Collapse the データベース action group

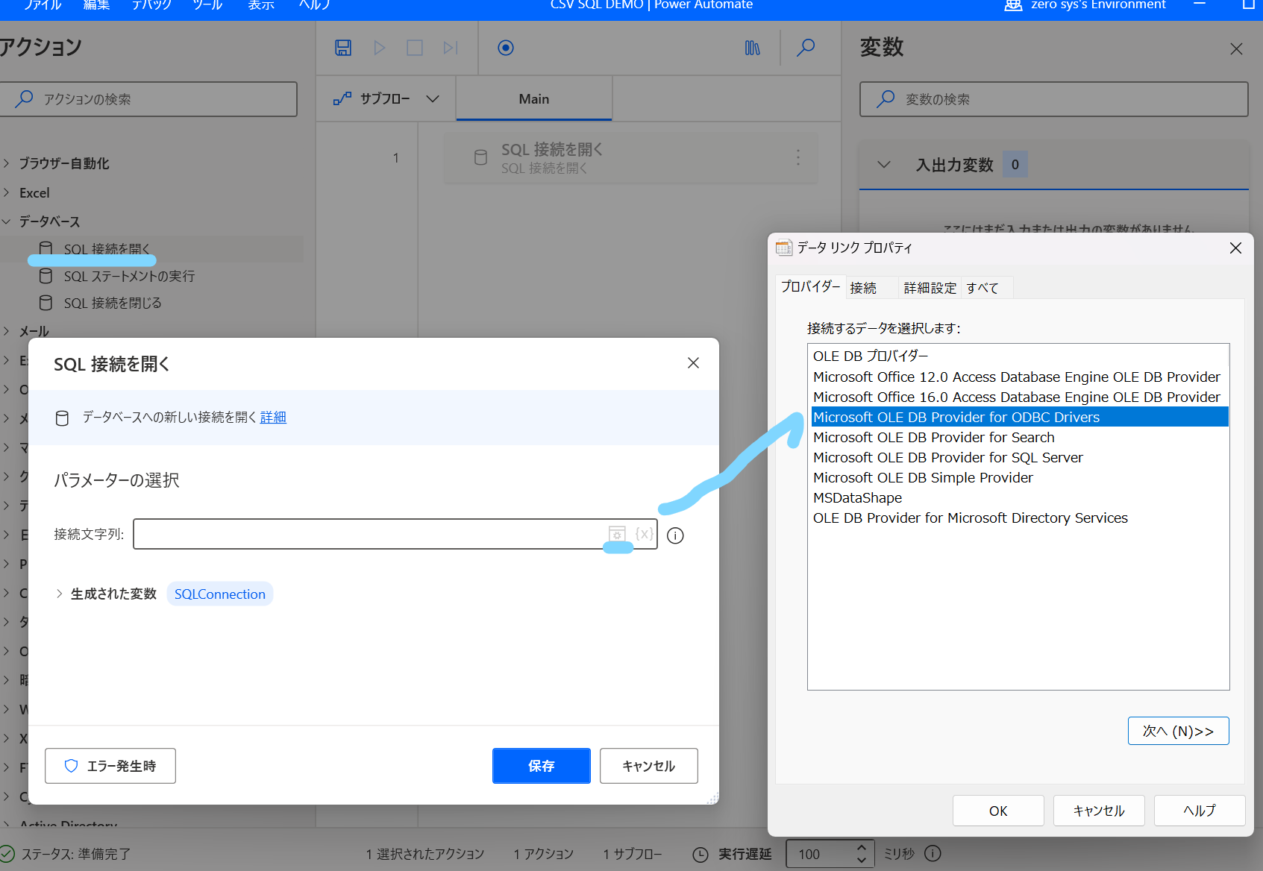[7, 221]
